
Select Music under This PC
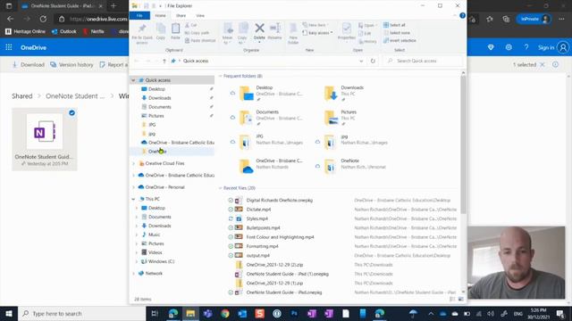click(x=154, y=235)
